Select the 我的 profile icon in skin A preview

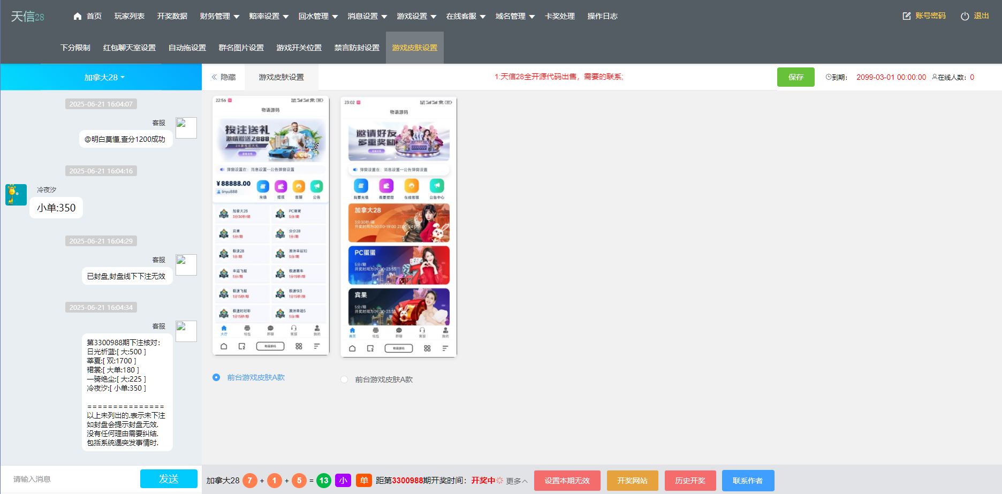(x=317, y=328)
